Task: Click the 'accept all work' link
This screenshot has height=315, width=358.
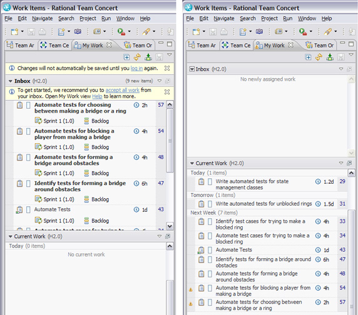Action: tap(123, 90)
